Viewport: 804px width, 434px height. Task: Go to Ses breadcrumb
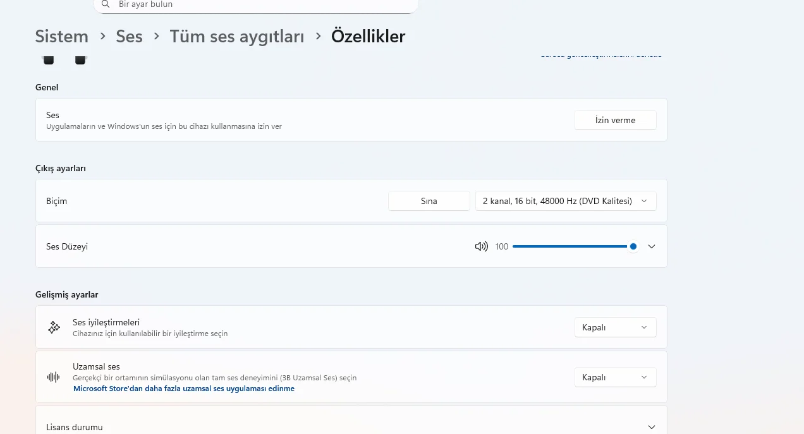[129, 37]
